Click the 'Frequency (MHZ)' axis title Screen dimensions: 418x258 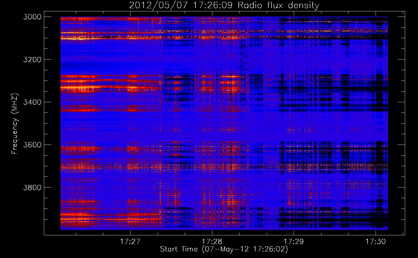tap(15, 124)
